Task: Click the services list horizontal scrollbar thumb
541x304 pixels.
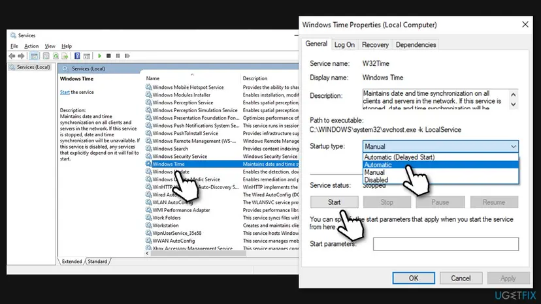Action: click(199, 253)
